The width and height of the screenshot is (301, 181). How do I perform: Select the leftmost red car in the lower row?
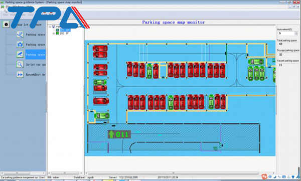point(131,102)
